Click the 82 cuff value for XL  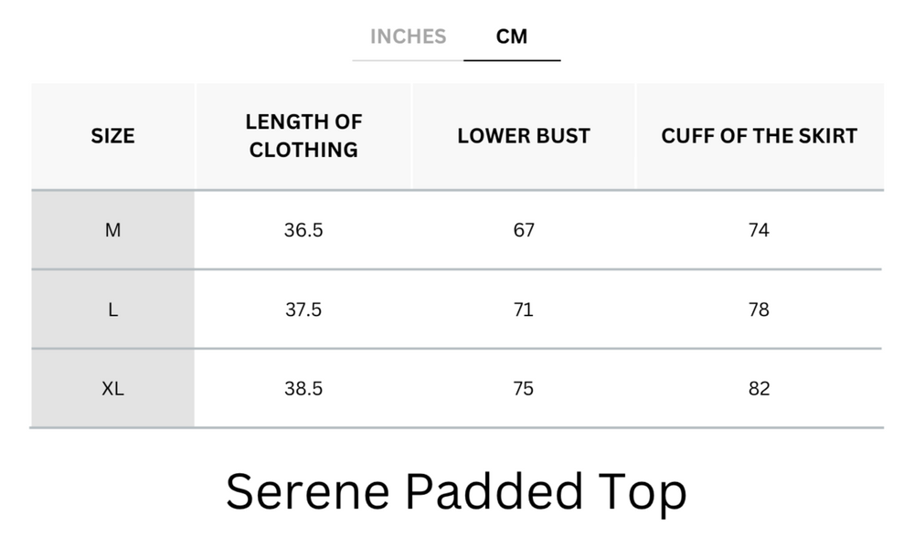click(759, 387)
